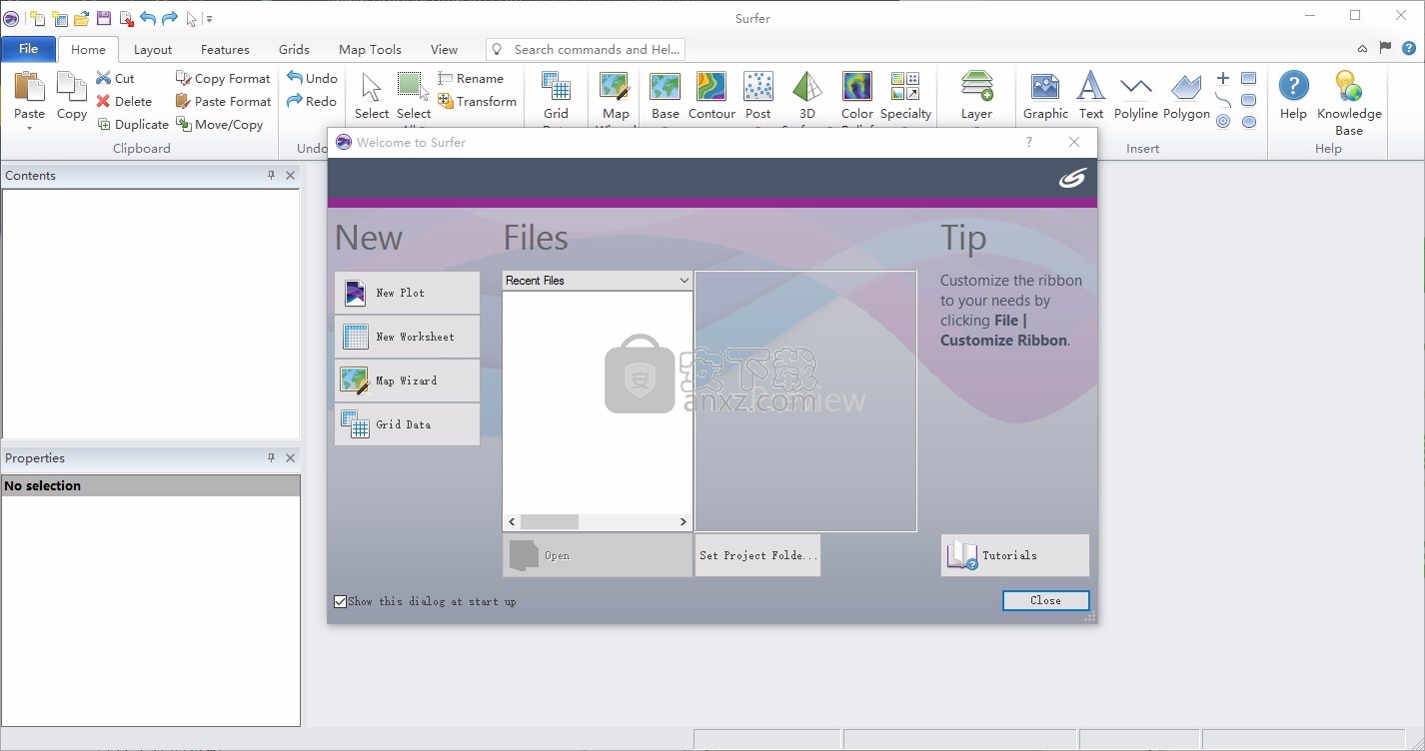The image size is (1425, 751).
Task: Open the File menu tab
Action: (x=28, y=48)
